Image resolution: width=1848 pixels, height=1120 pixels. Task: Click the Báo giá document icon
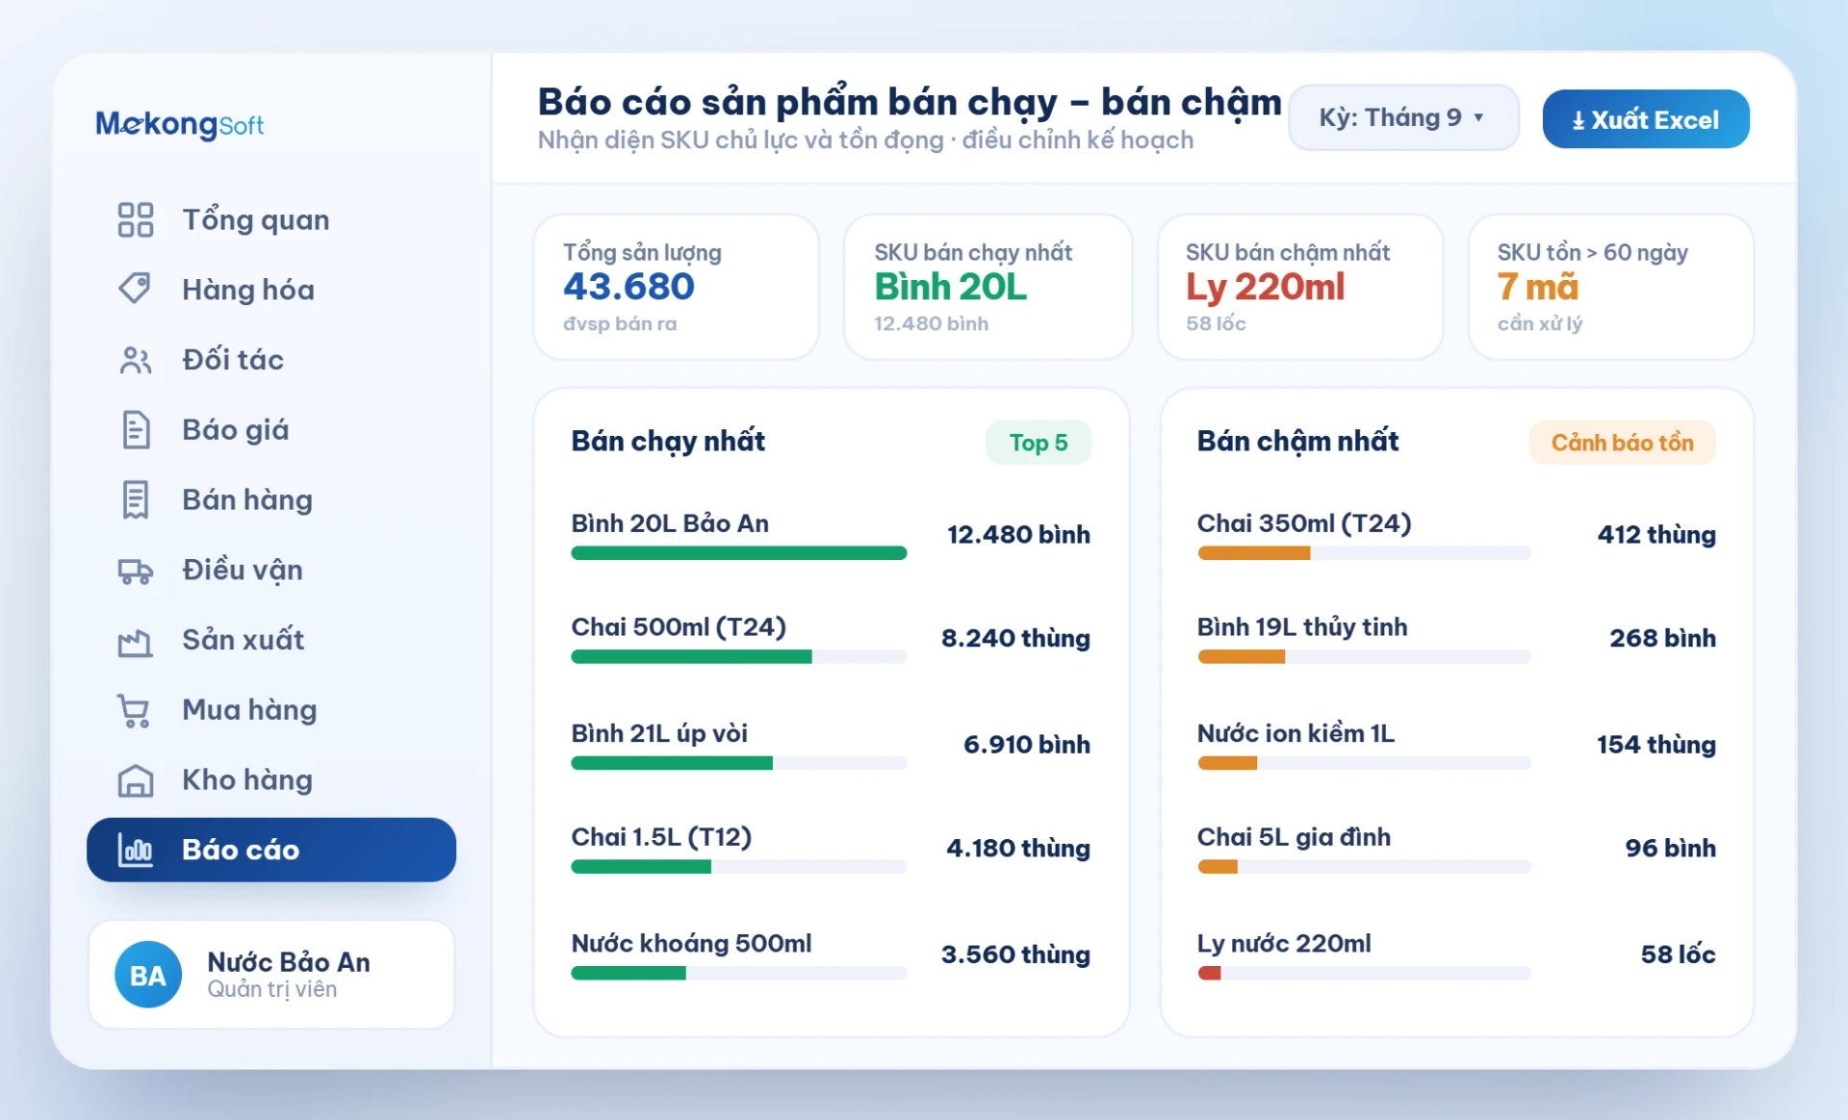pos(136,429)
